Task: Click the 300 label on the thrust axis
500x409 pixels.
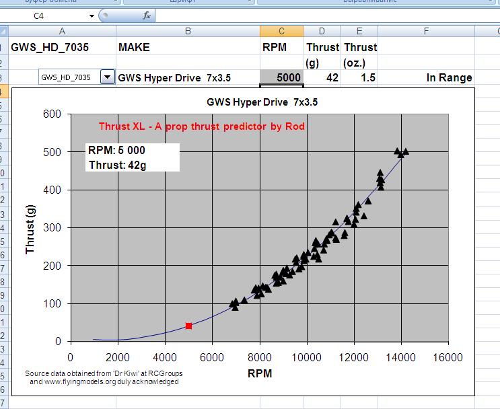Action: (x=52, y=227)
